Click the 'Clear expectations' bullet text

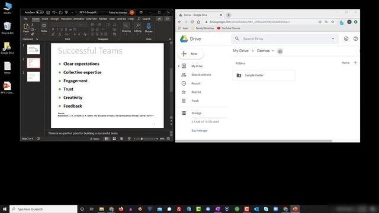pos(81,64)
